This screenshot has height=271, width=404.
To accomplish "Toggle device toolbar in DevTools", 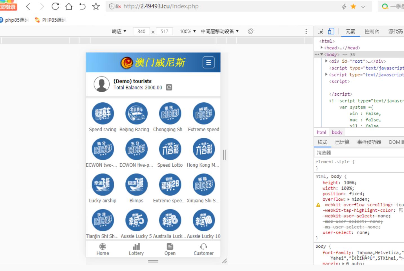I will coord(331,31).
